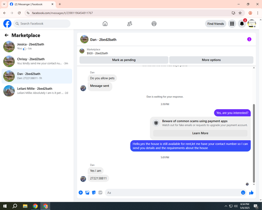Click the chat scrollbar thumb
262x210 pixels.
pos(254,143)
